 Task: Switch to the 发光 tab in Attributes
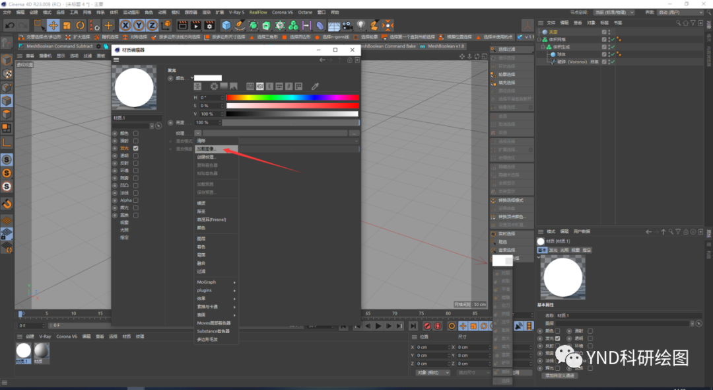coord(553,250)
